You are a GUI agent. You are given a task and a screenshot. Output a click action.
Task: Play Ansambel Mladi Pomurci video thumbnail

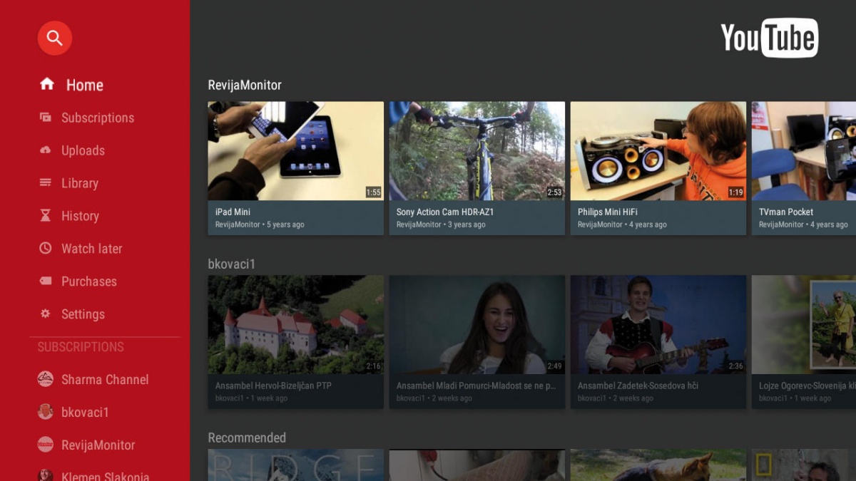[477, 325]
